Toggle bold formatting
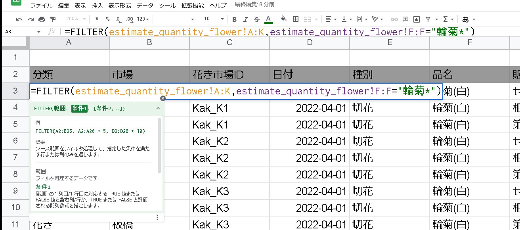The height and width of the screenshot is (230, 520). 234,19
